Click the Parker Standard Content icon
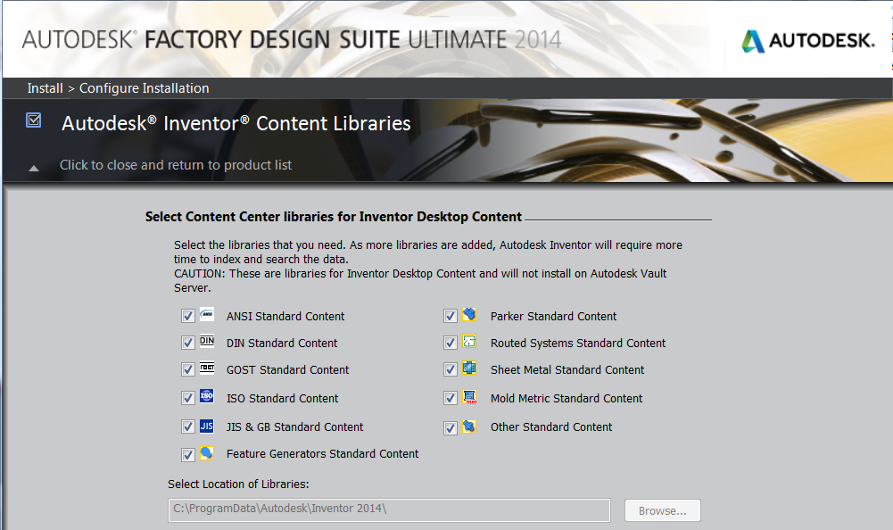This screenshot has height=530, width=893. click(x=468, y=315)
